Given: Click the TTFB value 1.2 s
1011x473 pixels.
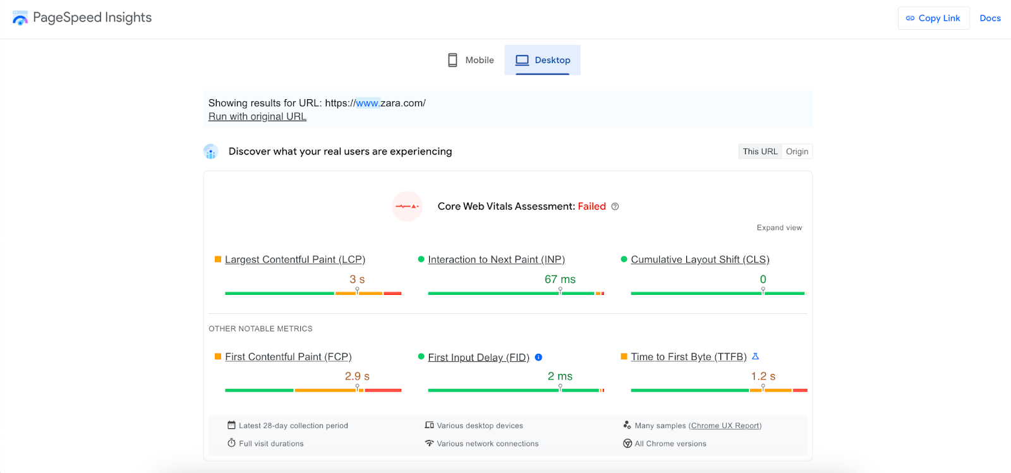Looking at the screenshot, I should pos(763,376).
